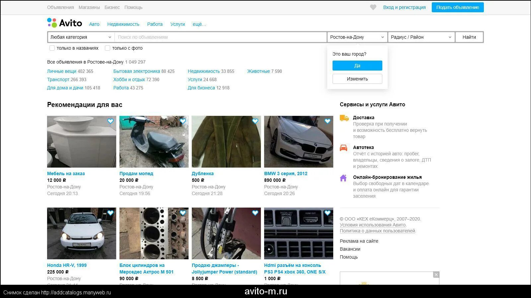Open the Ростов-на-Дону city dropdown

[357, 37]
